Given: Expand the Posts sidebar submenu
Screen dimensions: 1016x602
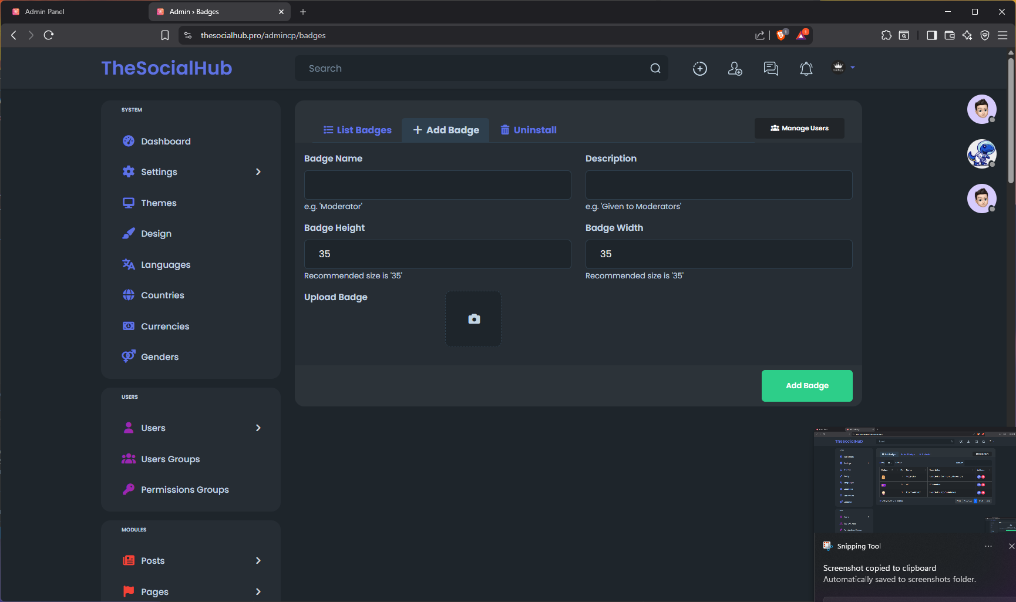Looking at the screenshot, I should tap(258, 561).
